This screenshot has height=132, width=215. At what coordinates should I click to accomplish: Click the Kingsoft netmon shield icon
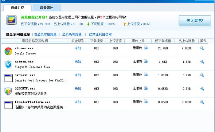(8, 65)
